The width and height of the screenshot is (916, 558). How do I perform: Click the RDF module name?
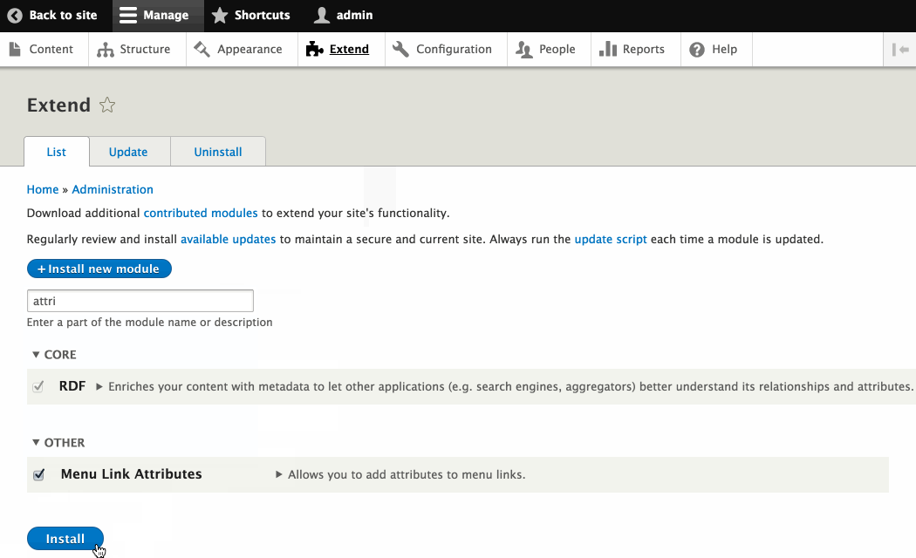(x=72, y=386)
